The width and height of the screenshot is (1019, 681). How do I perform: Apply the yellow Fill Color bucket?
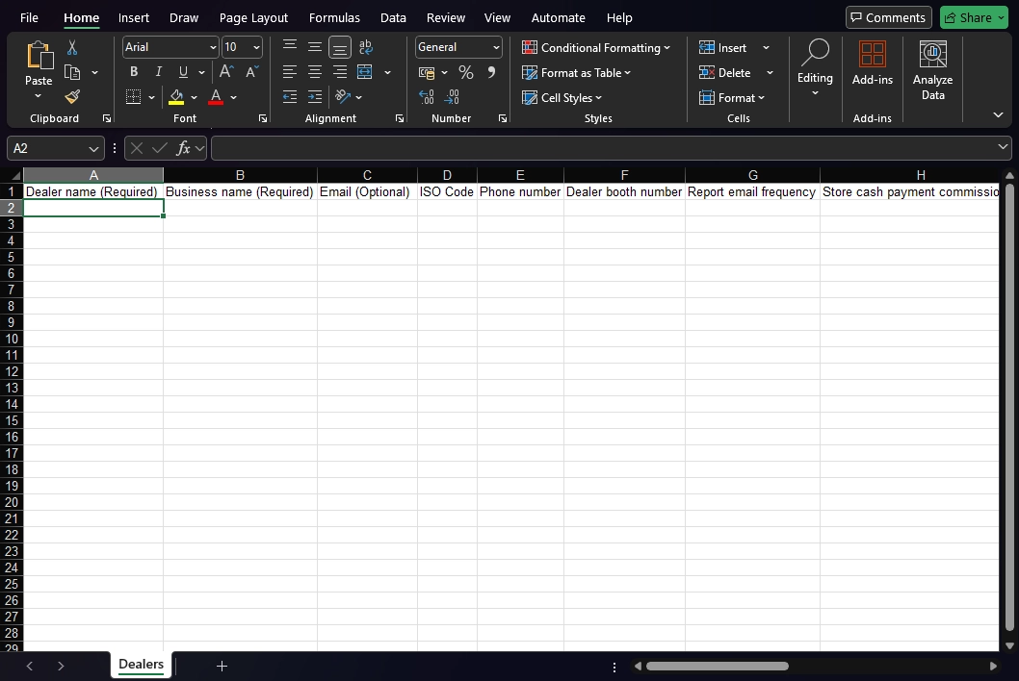[x=176, y=97]
